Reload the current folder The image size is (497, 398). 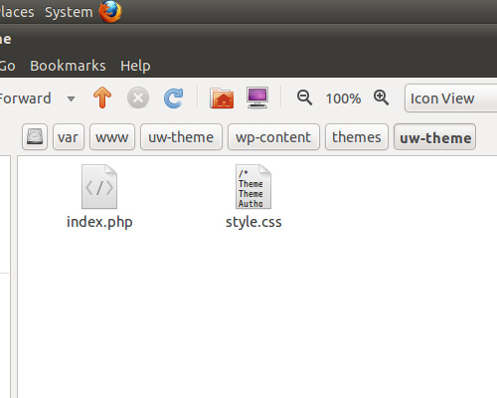tap(174, 98)
